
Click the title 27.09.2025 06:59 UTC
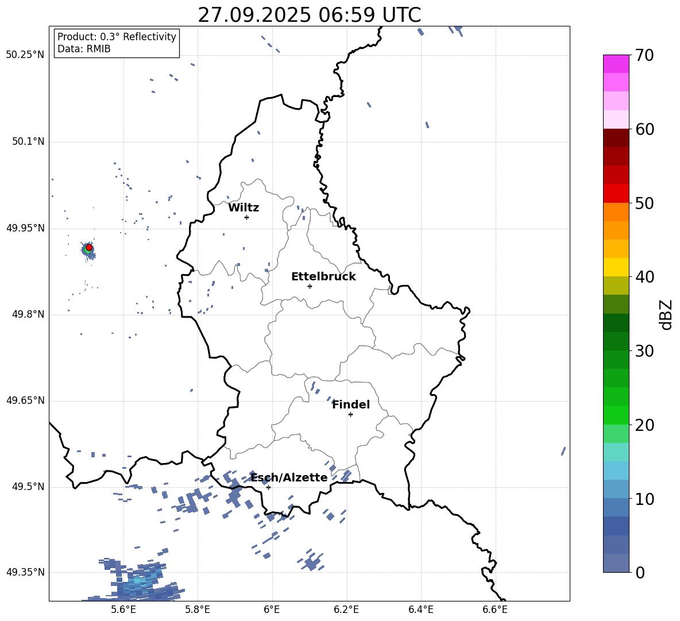pyautogui.click(x=309, y=16)
